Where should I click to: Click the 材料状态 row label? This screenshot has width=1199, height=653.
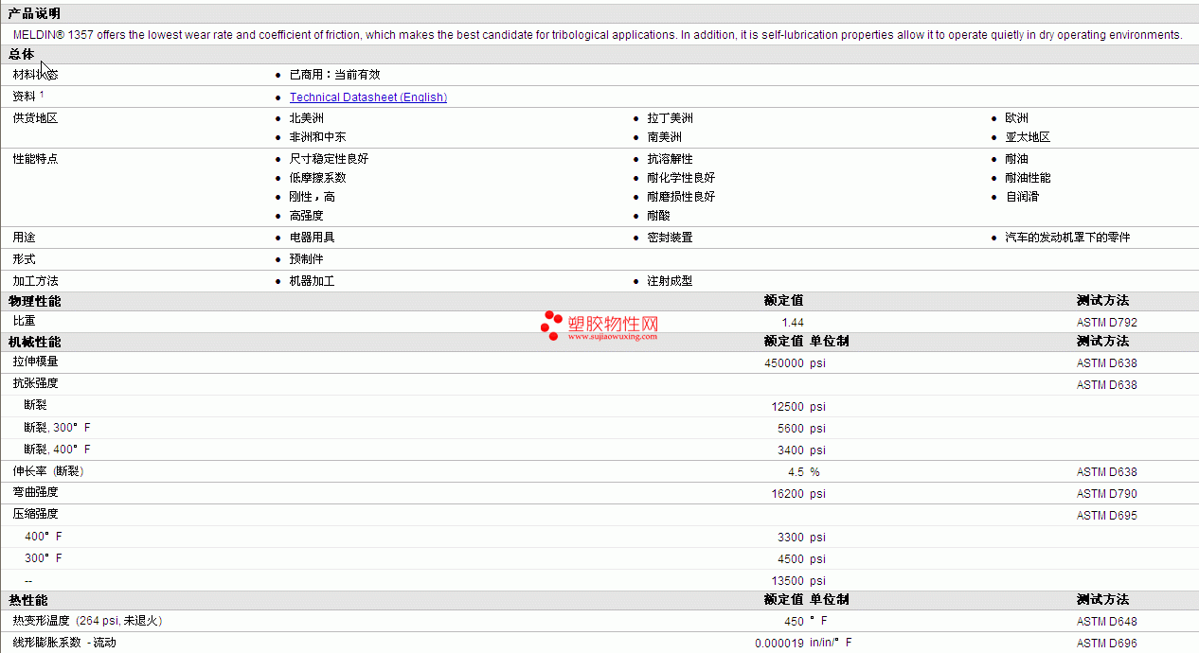[35, 75]
